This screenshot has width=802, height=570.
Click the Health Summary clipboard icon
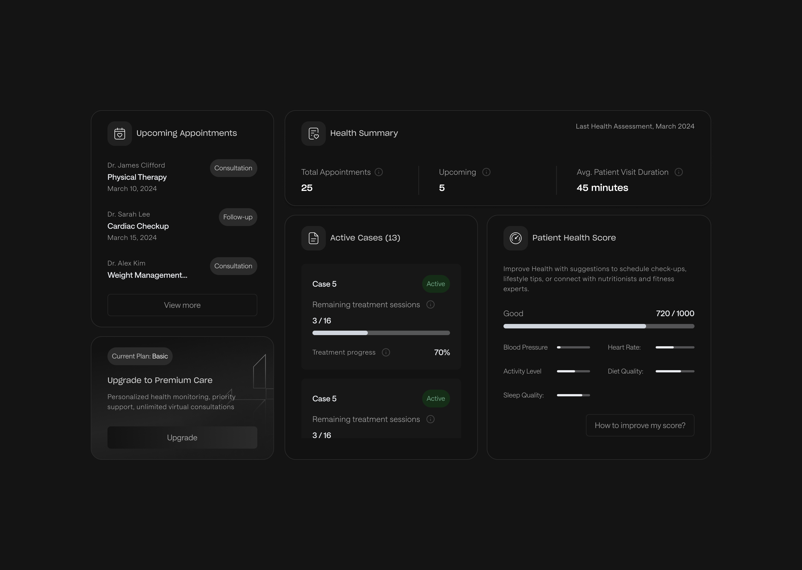point(313,133)
